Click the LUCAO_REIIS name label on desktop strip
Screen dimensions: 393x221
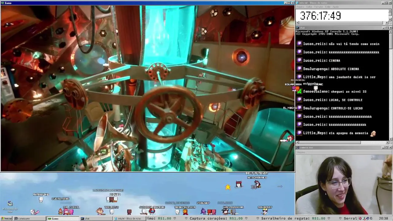[60, 199]
